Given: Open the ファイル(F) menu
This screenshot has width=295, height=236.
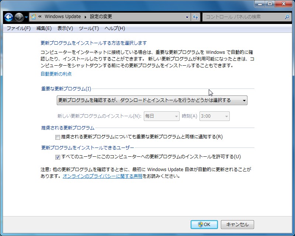Looking at the screenshot, I should tap(19, 28).
